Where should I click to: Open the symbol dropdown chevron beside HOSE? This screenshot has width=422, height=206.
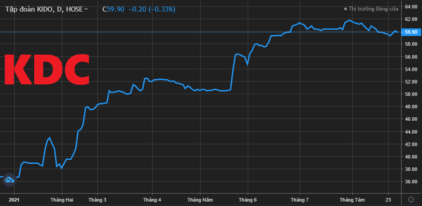(x=86, y=9)
